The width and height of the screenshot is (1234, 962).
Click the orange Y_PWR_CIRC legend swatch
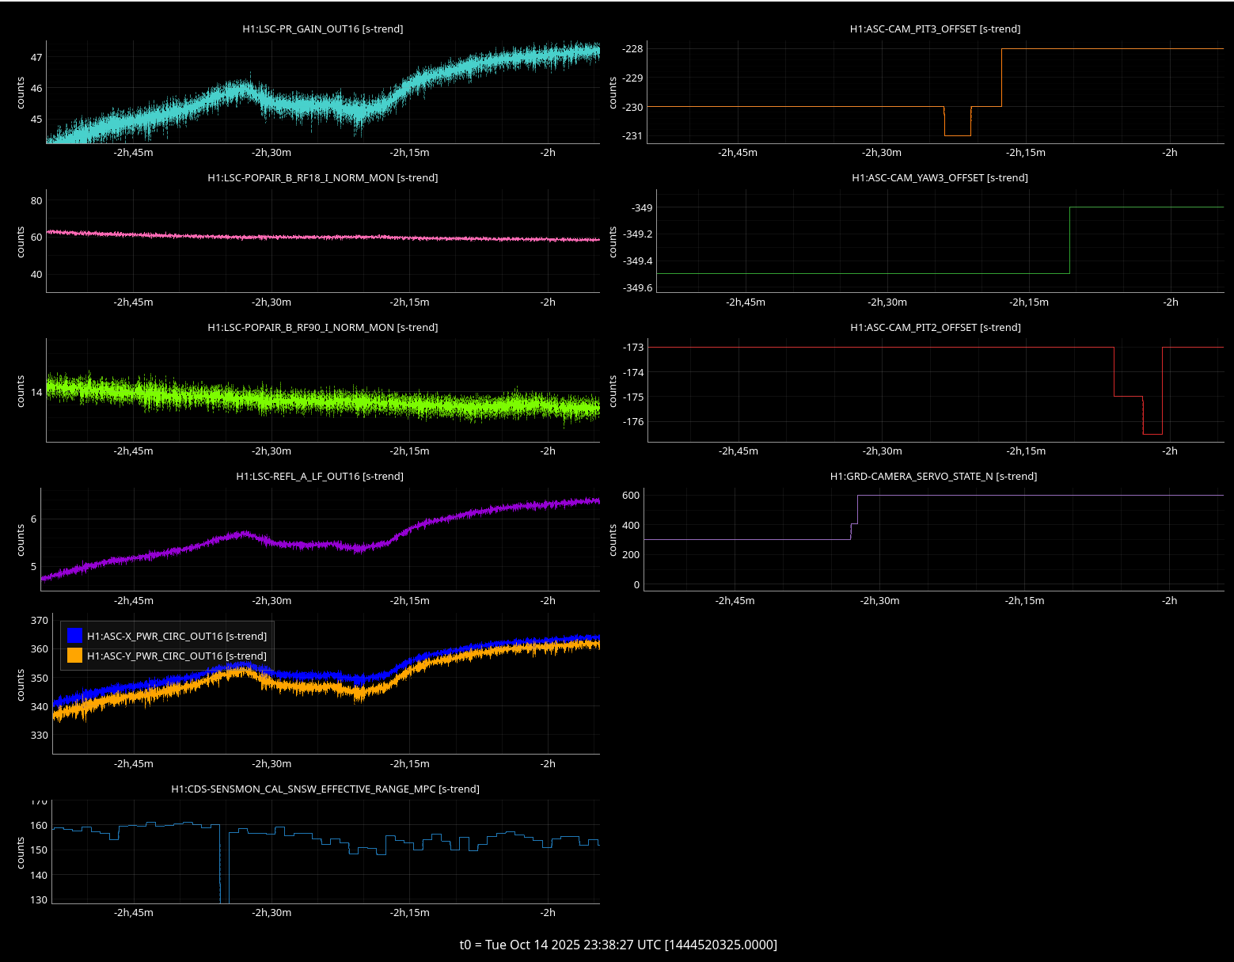point(75,656)
